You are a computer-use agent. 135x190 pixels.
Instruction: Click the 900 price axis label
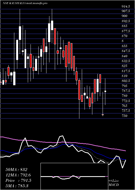pyautogui.click(x=124, y=16)
